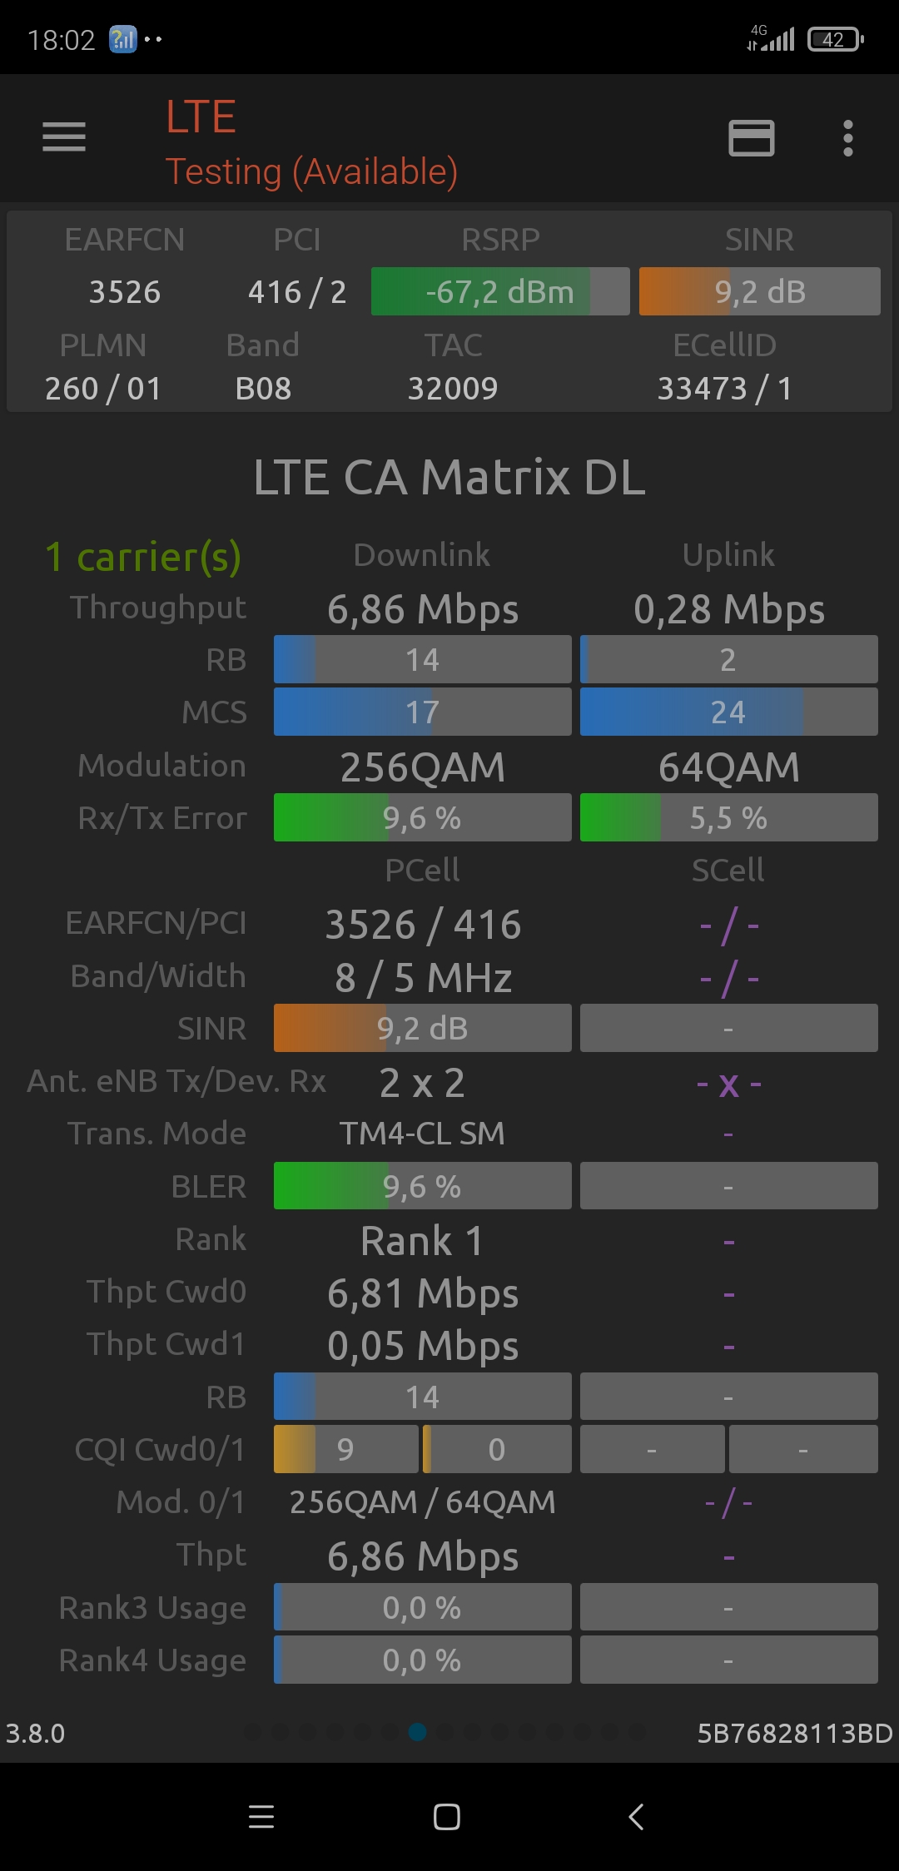Select the PCell column header
This screenshot has height=1871, width=899.
[x=422, y=870]
